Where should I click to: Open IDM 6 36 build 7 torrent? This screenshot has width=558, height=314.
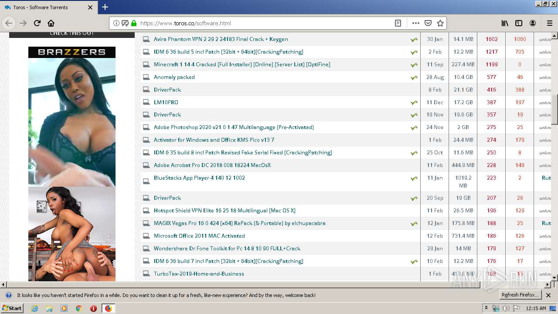(228, 261)
